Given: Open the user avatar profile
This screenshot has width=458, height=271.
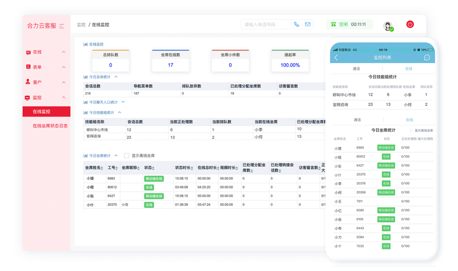Looking at the screenshot, I should click(x=388, y=26).
